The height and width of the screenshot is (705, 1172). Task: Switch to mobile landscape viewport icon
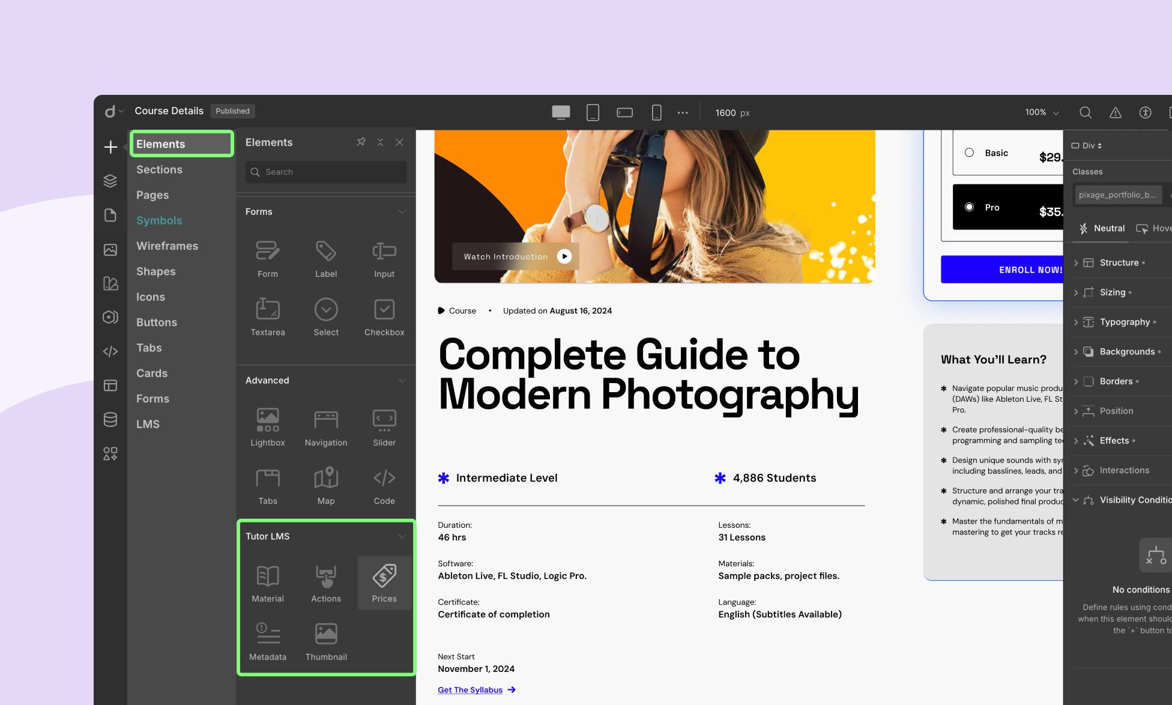coord(624,112)
